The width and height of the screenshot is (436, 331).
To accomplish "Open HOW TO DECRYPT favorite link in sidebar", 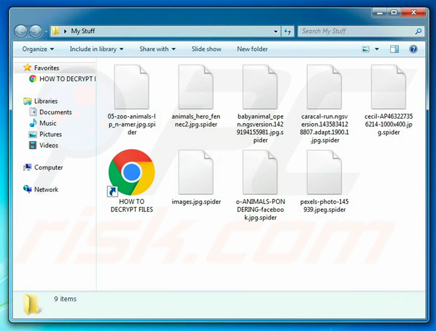I will tap(66, 79).
